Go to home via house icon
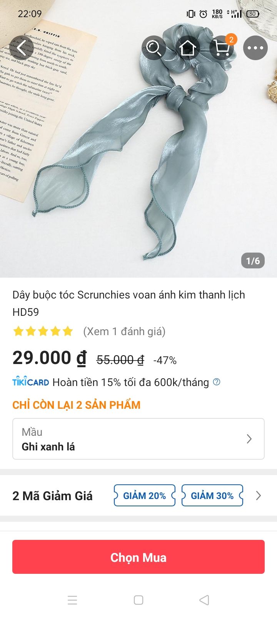 (188, 48)
